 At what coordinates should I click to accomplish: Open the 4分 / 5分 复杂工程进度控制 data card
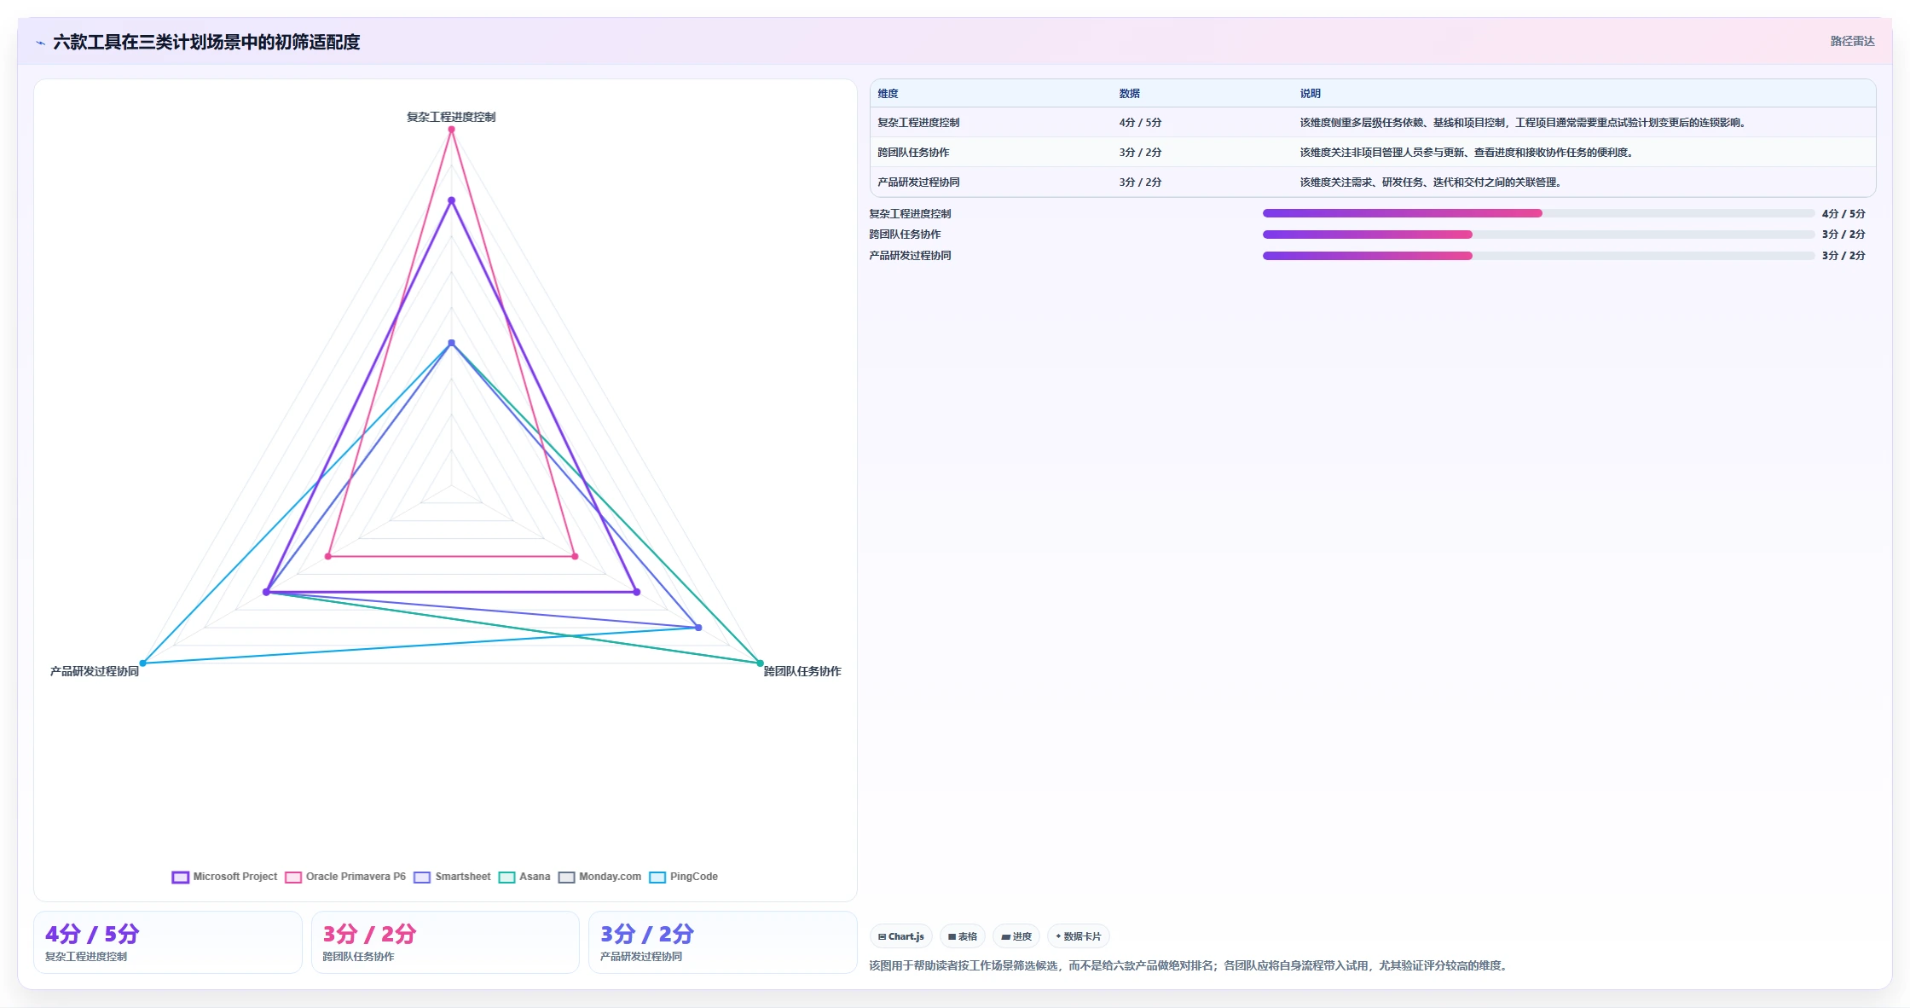coord(168,942)
